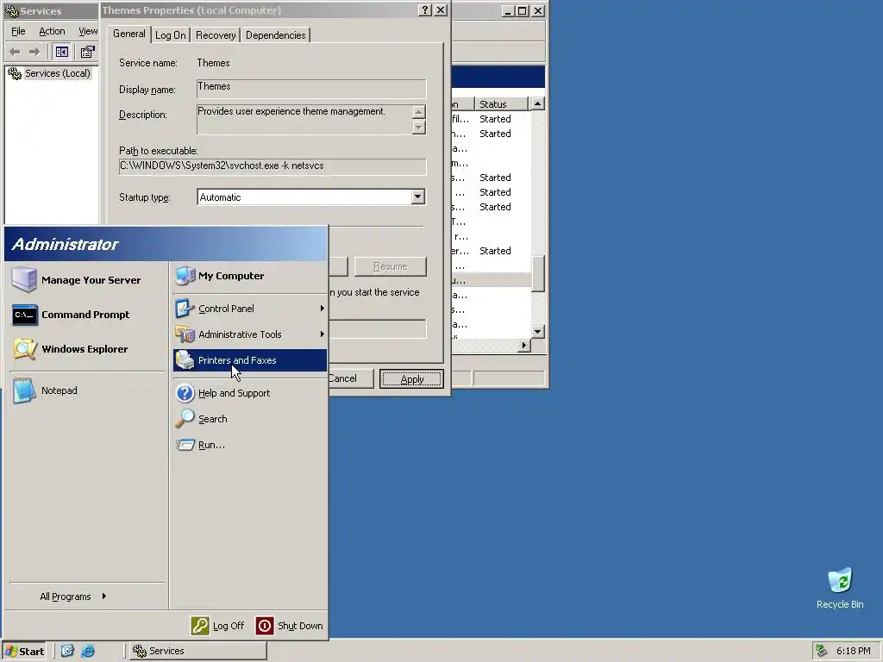The image size is (883, 662).
Task: Click Show Desktop quick launch icon
Action: (67, 651)
